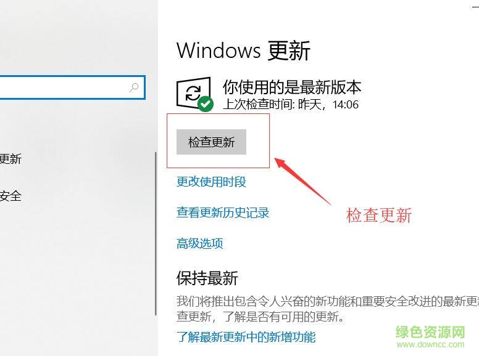479x356 pixels.
Task: Click the sidebar vertical scrollbar
Action: click(156, 234)
